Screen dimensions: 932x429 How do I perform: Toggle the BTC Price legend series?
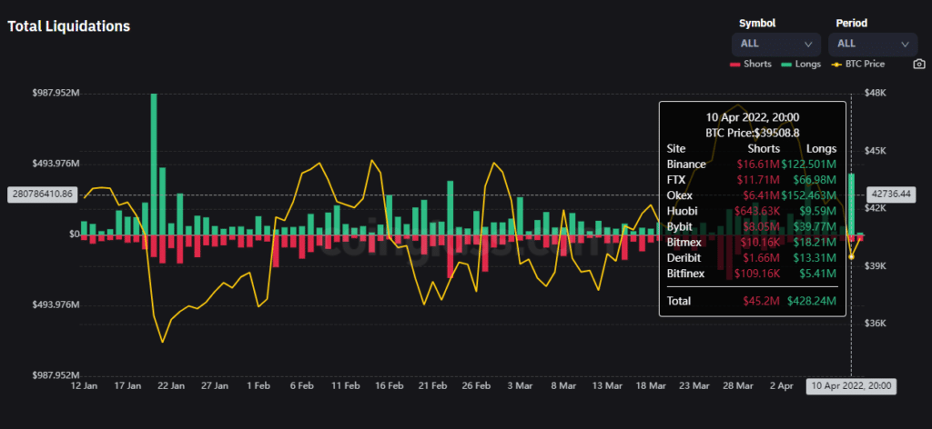858,65
